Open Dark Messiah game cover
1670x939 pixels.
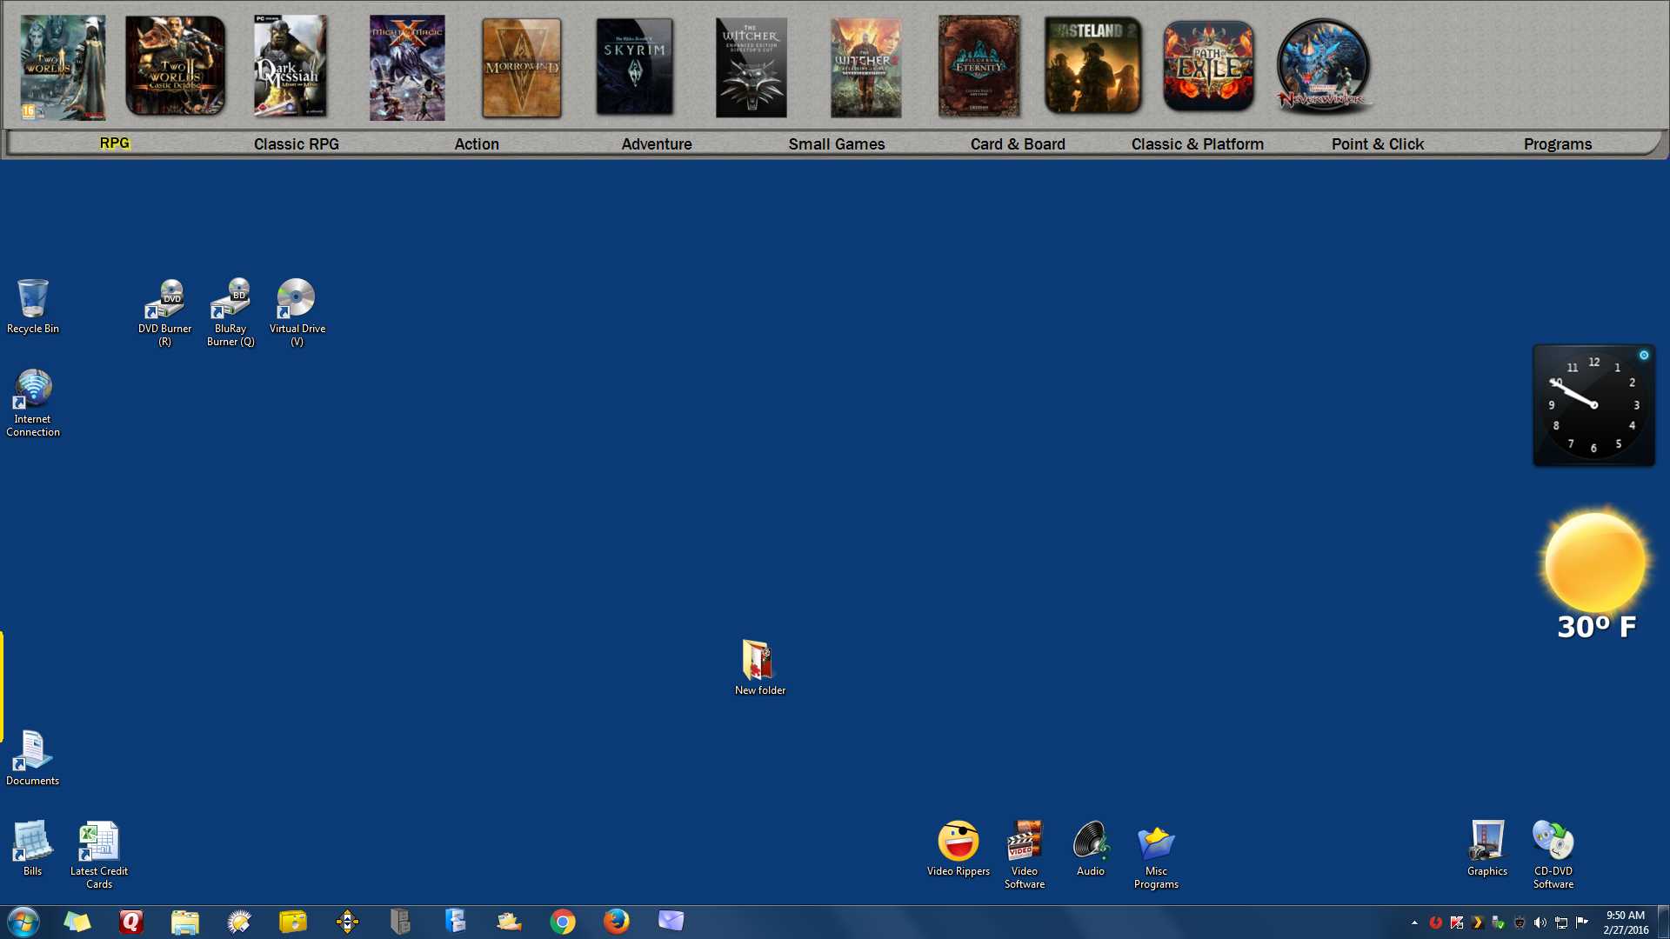point(290,67)
